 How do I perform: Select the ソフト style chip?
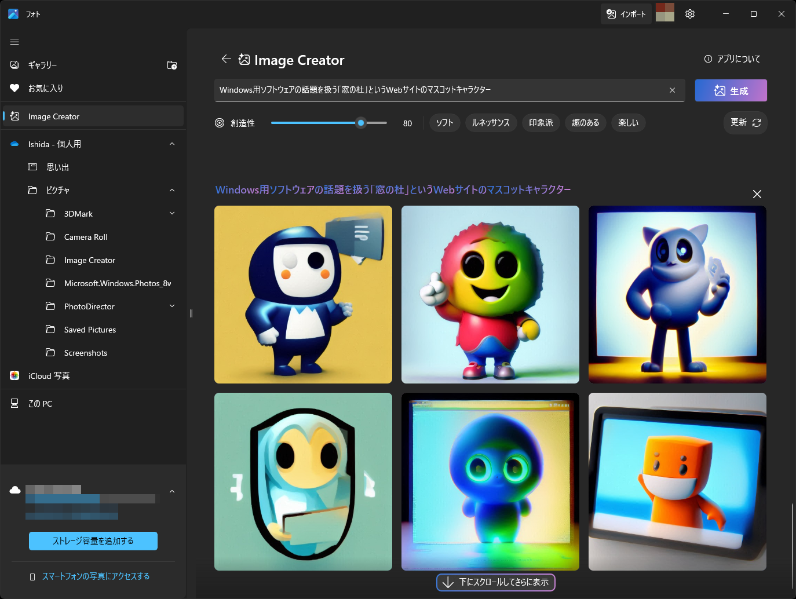(445, 123)
